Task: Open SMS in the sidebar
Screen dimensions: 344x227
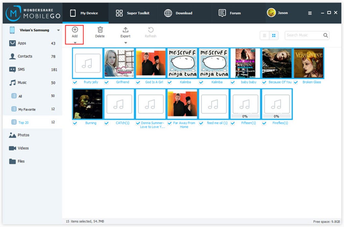Action: tap(32, 70)
